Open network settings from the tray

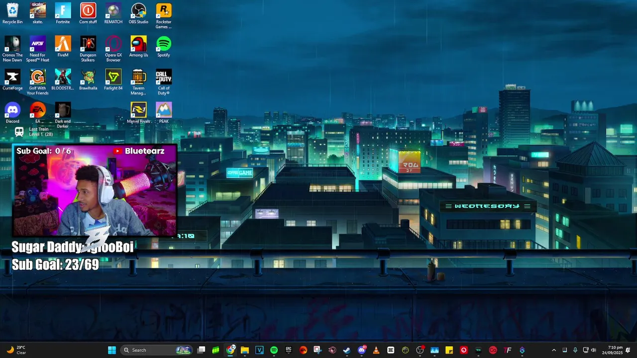tap(586, 350)
